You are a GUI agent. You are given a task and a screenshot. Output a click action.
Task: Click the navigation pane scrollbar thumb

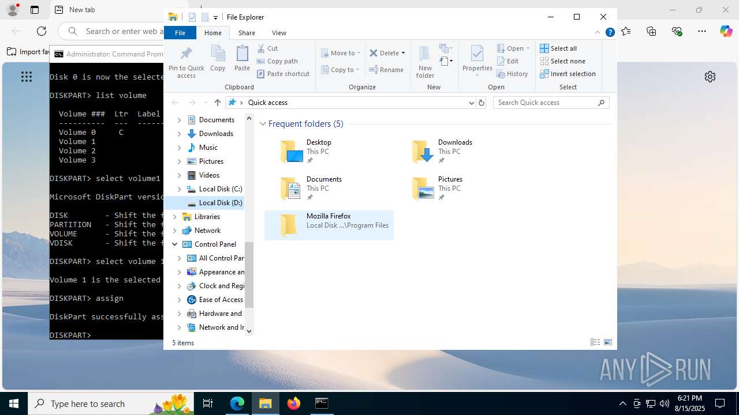(x=249, y=274)
